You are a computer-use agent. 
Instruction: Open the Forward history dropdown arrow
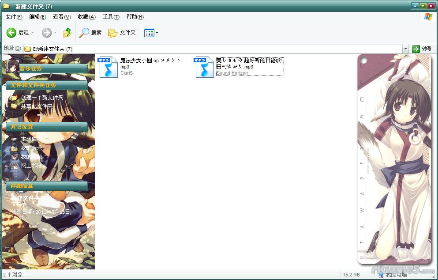[x=55, y=32]
